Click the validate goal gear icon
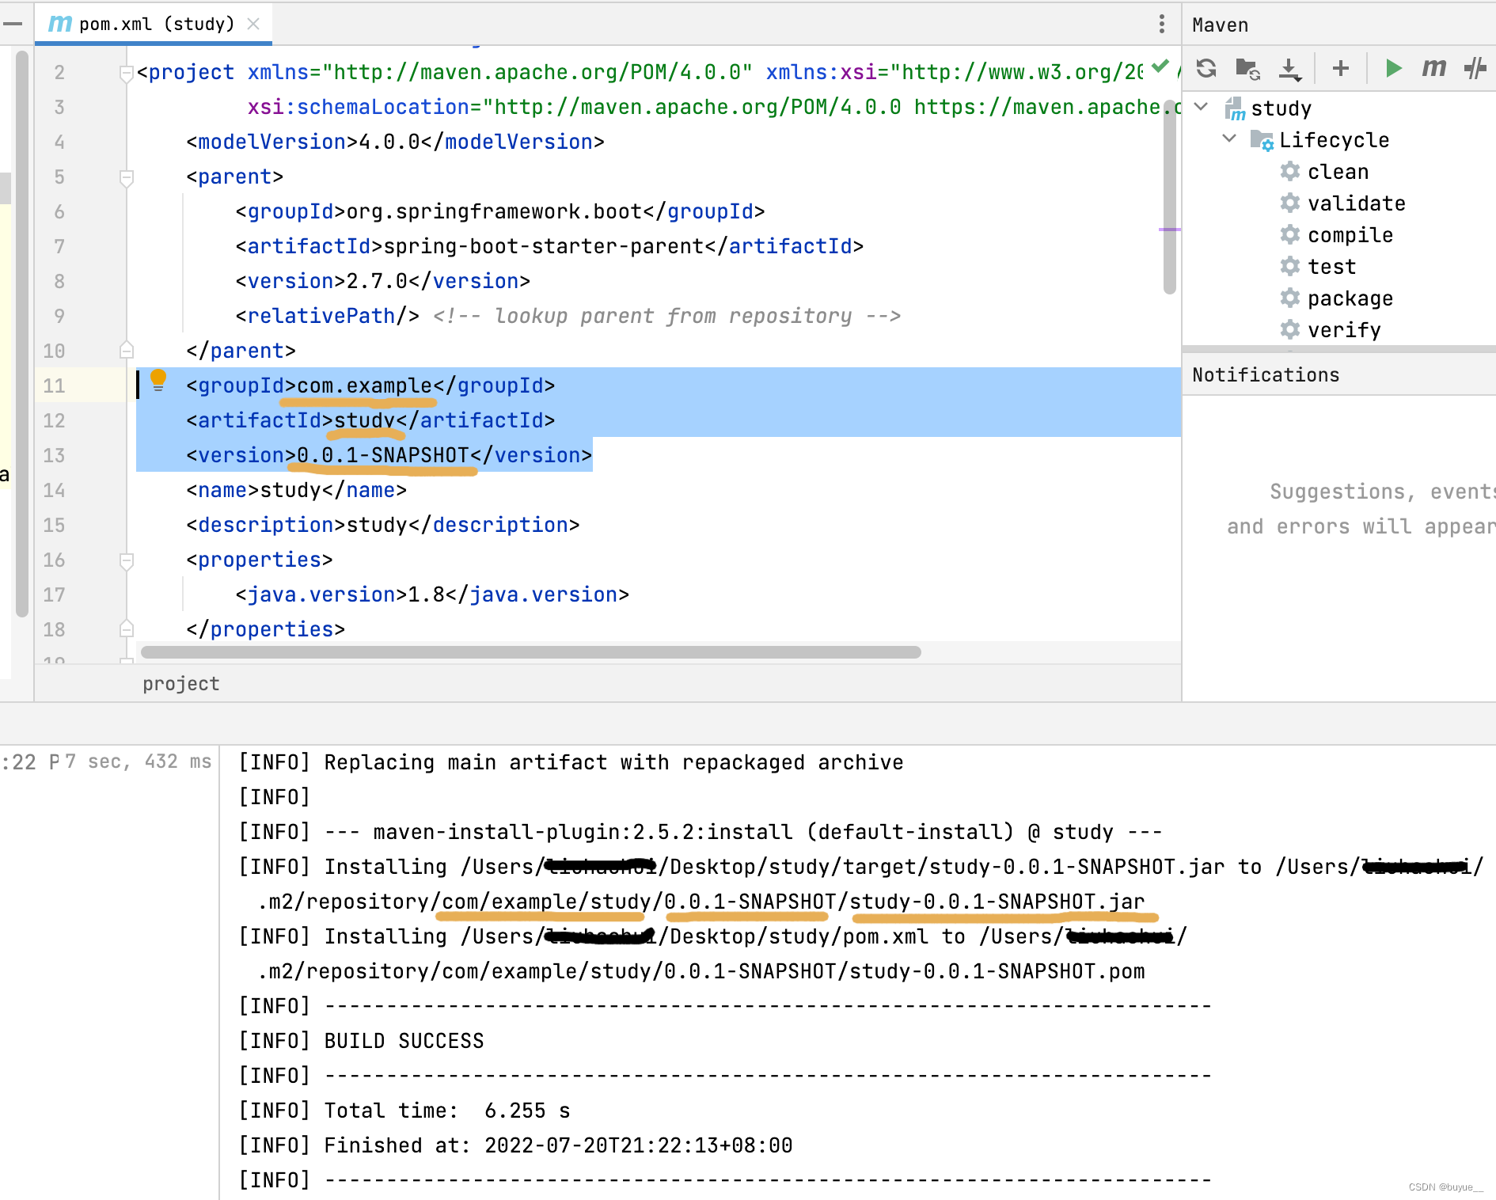 [1290, 203]
